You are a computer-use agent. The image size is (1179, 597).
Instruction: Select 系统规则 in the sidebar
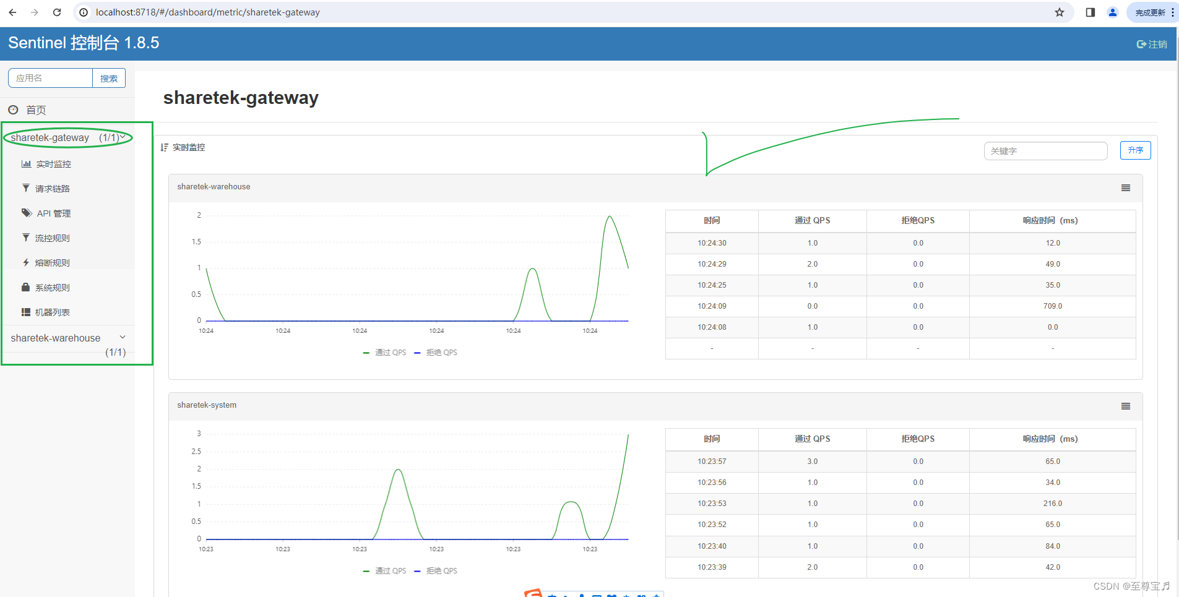(53, 287)
